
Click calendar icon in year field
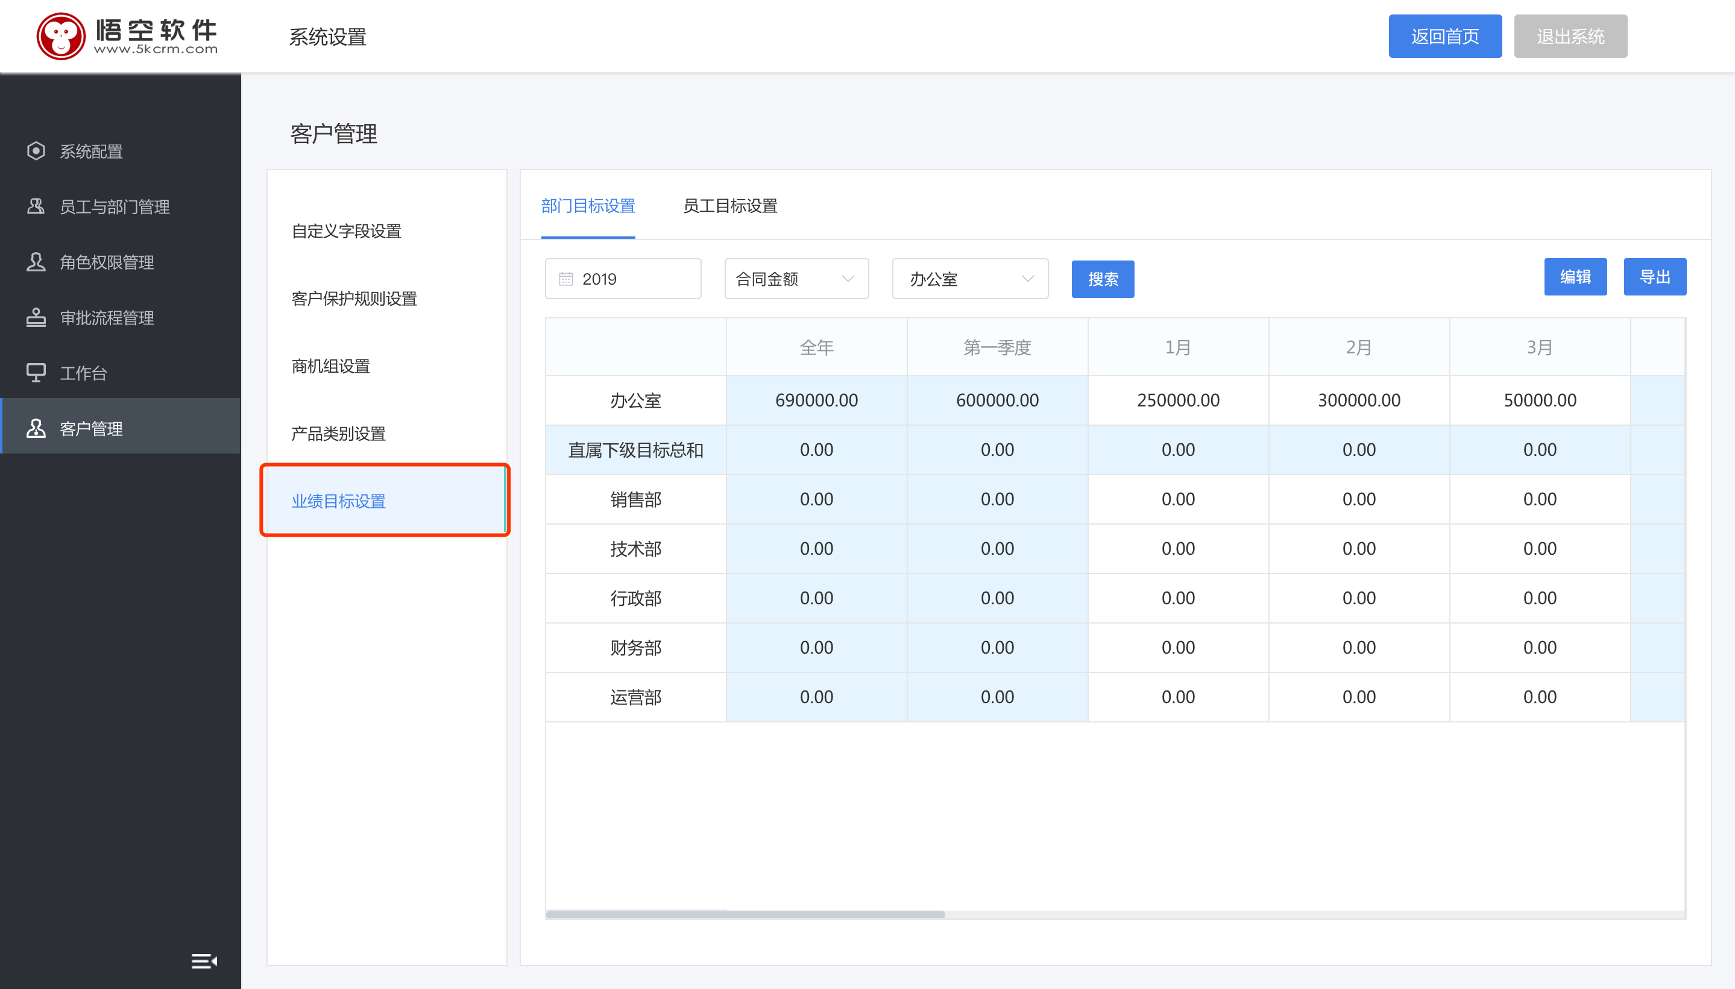[565, 279]
